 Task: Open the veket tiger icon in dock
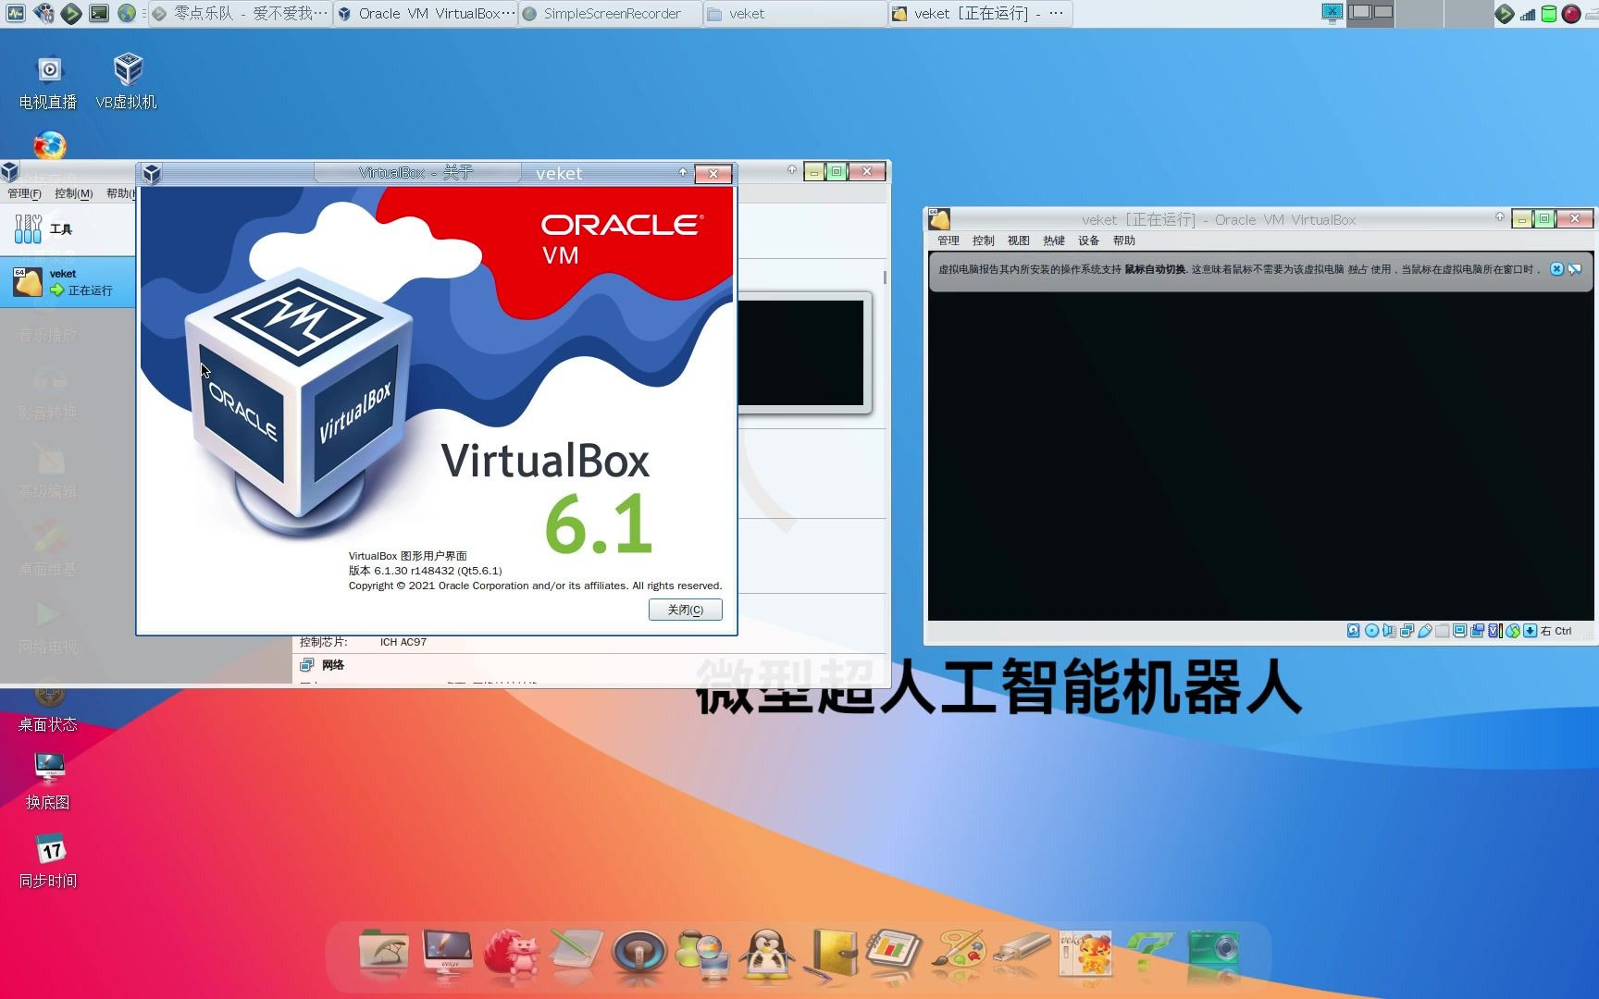tap(1085, 953)
